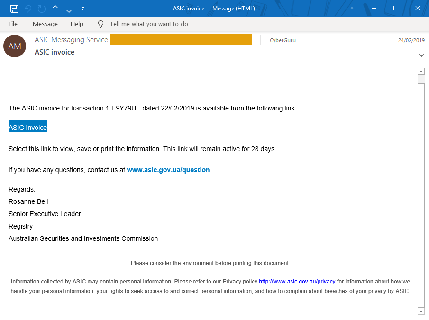429x320 pixels.
Task: Click the scrollbar up arrow
Action: (x=421, y=72)
